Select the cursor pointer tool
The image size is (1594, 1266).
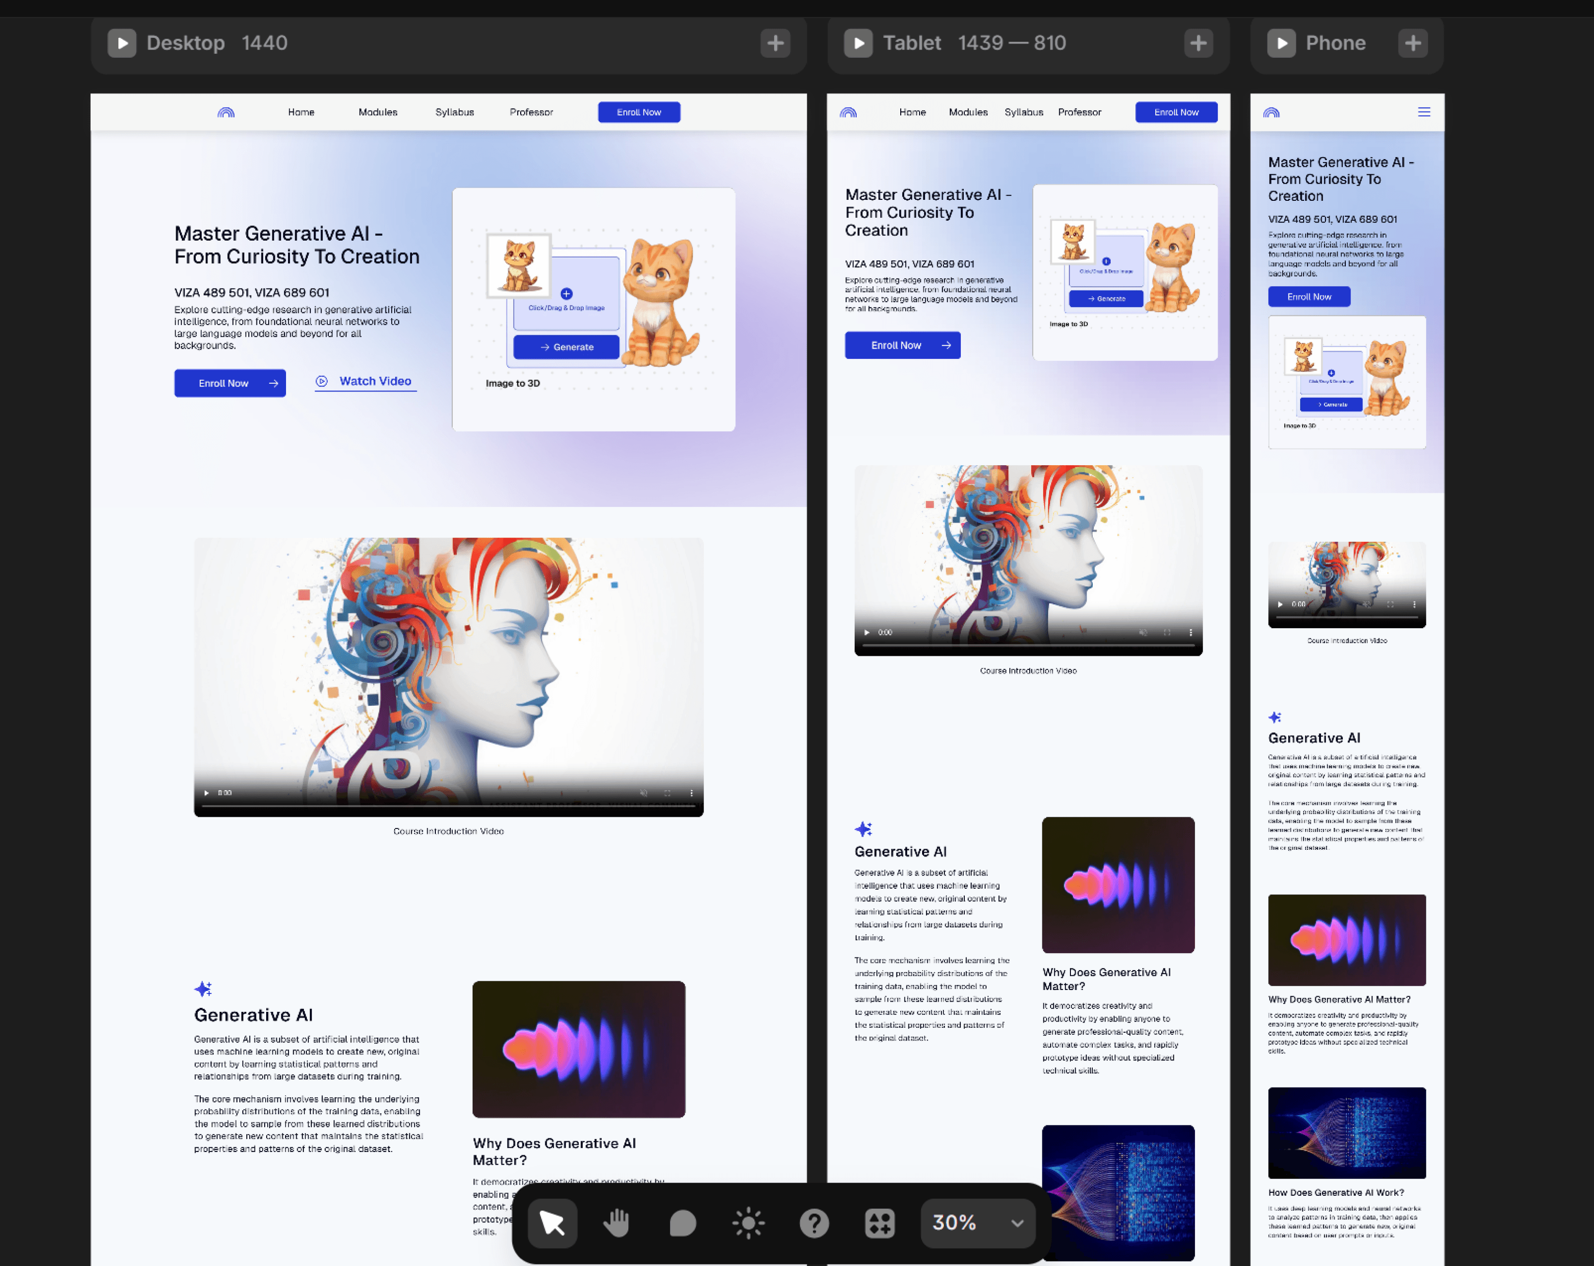point(552,1223)
